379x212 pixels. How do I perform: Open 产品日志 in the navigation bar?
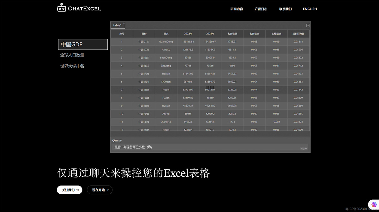pos(261,9)
